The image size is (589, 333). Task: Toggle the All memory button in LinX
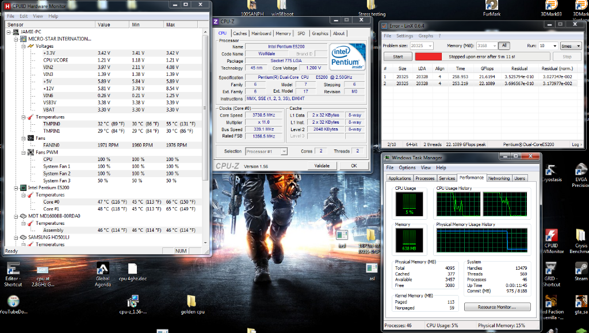coord(504,45)
